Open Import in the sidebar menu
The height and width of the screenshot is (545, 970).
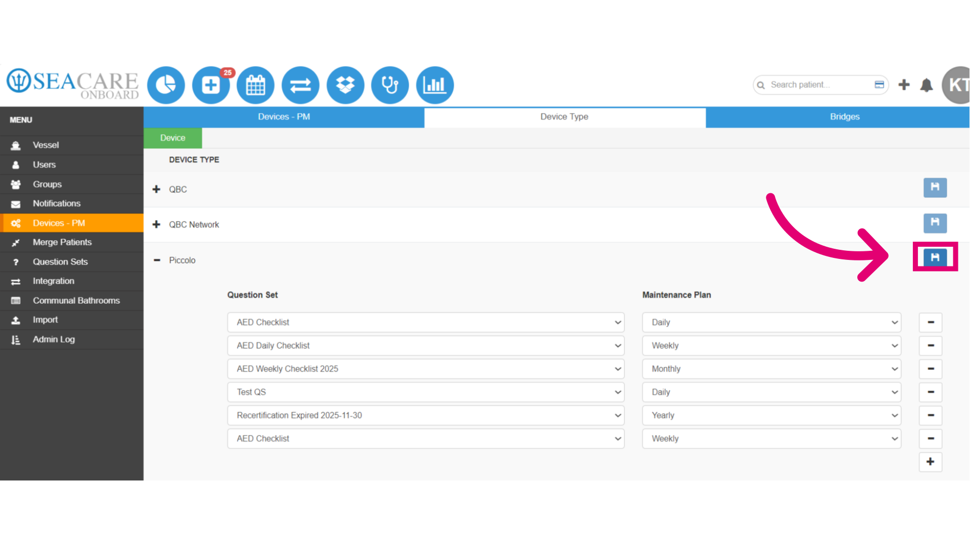72,320
